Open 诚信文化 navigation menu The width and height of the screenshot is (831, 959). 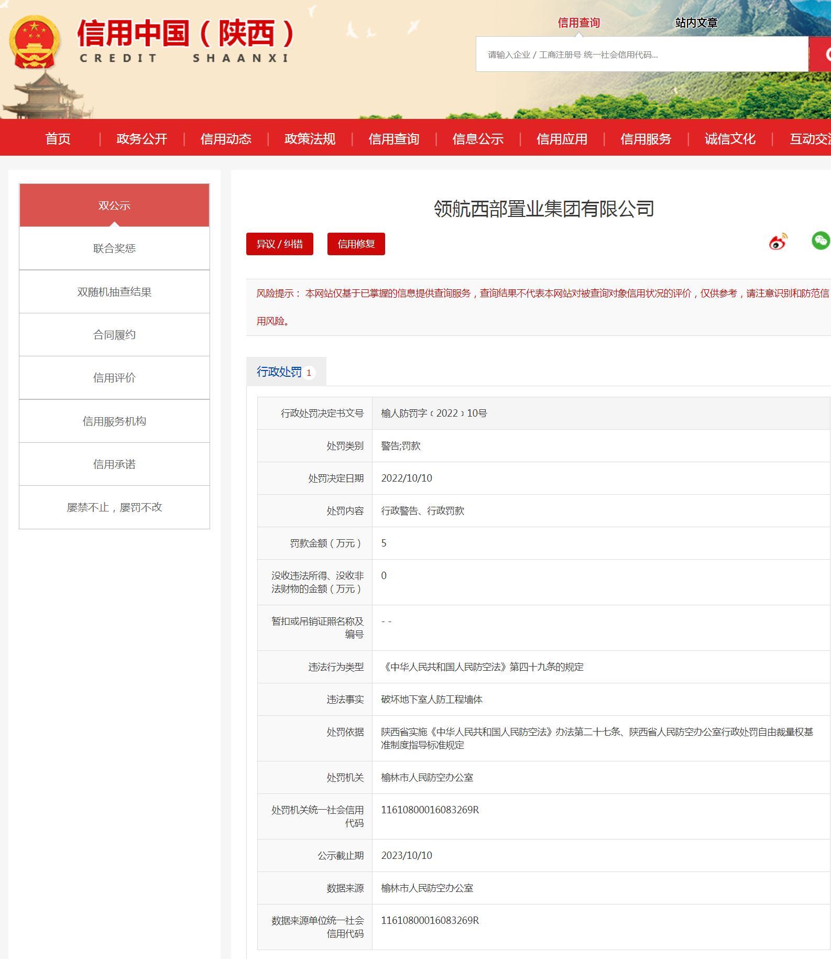click(x=730, y=139)
